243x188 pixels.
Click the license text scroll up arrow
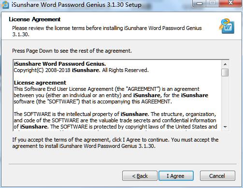pyautogui.click(x=225, y=64)
